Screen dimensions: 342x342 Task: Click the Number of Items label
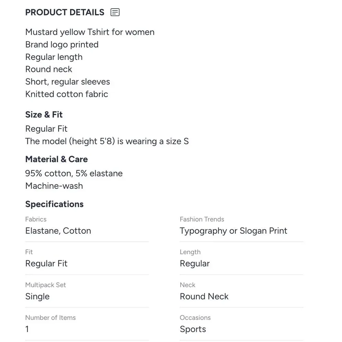click(50, 318)
